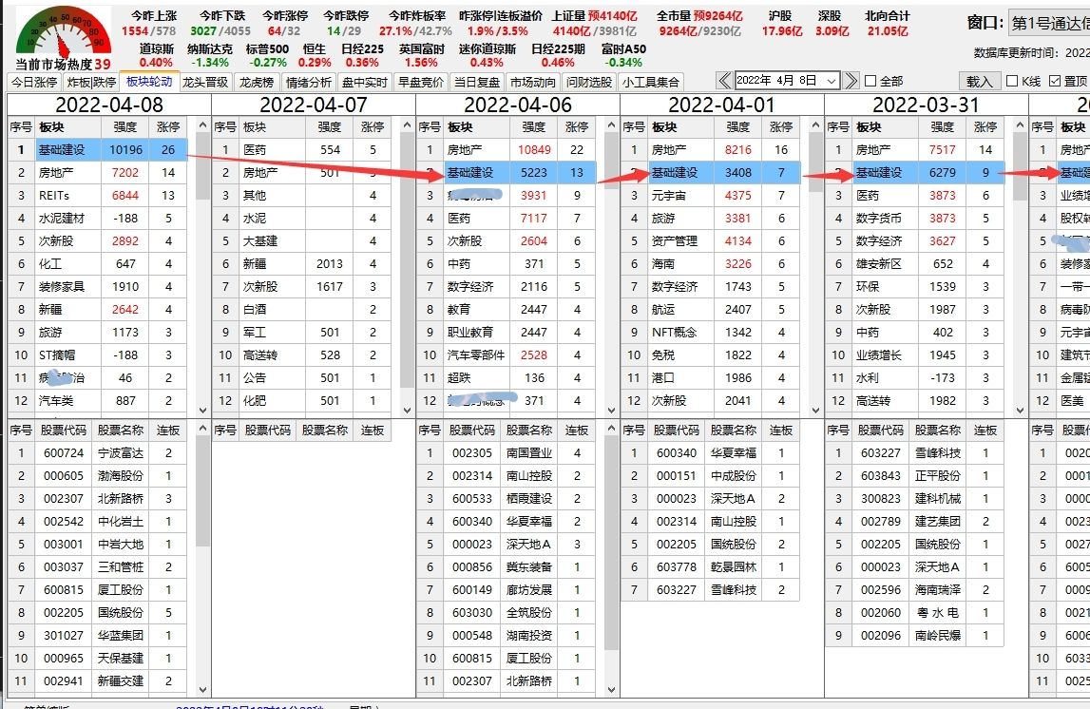Click scroll-up arrow of 2022-04-06 stock list
The width and height of the screenshot is (1090, 709).
tap(612, 429)
